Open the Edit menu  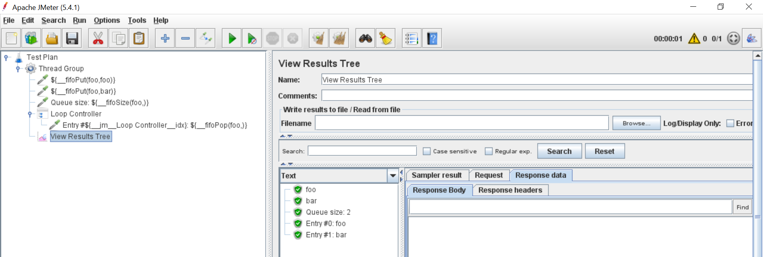click(x=27, y=20)
